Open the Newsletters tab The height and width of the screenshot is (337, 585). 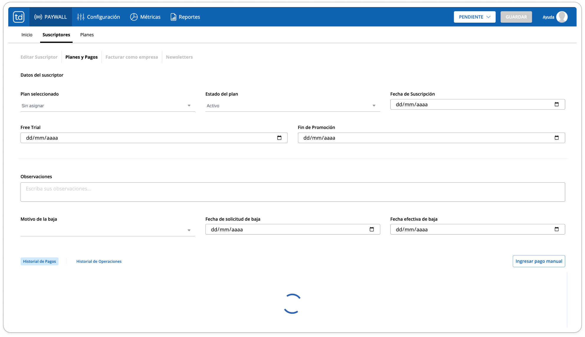click(179, 57)
